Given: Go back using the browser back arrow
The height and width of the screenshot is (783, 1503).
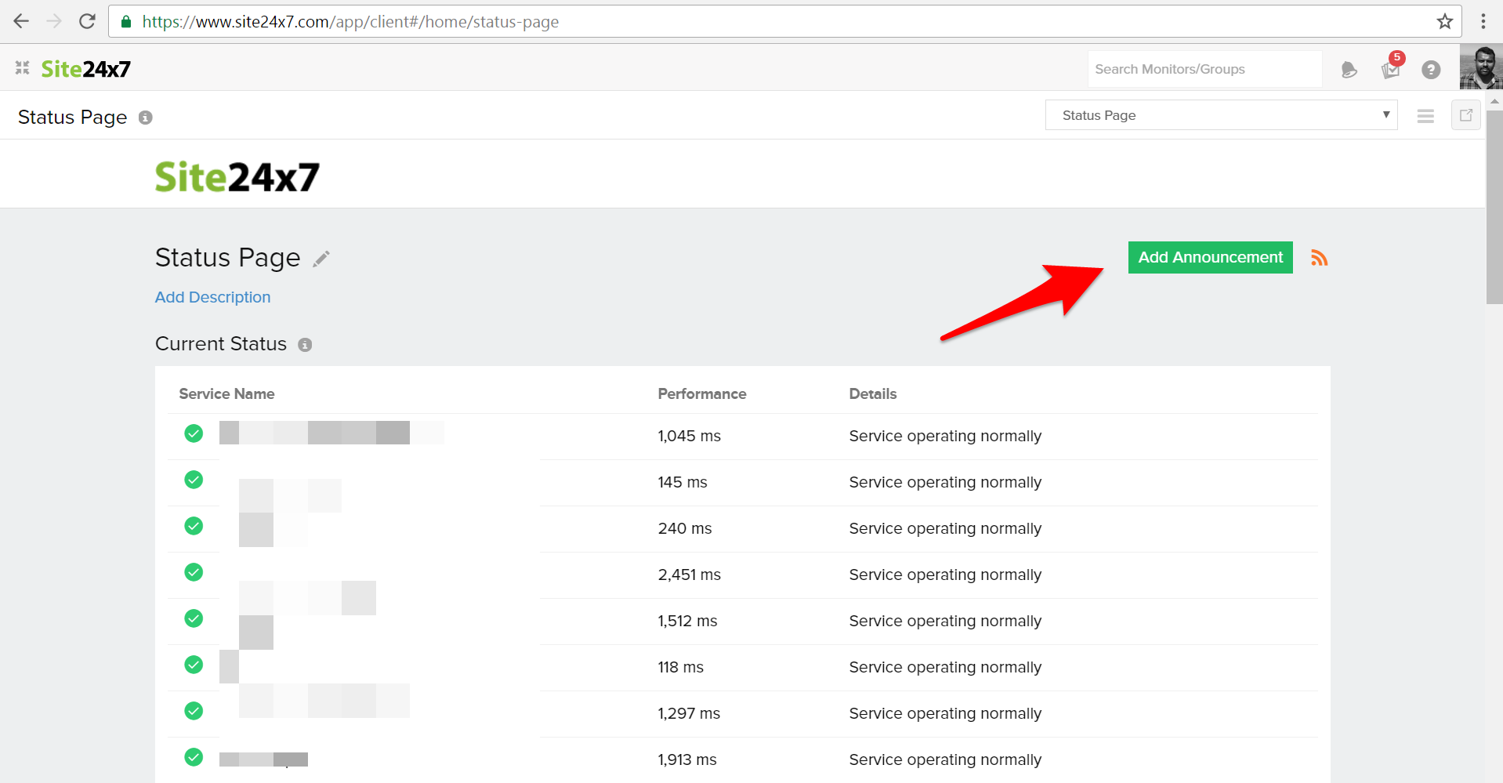Looking at the screenshot, I should pyautogui.click(x=21, y=21).
